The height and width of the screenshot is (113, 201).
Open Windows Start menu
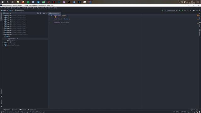click(3, 2)
